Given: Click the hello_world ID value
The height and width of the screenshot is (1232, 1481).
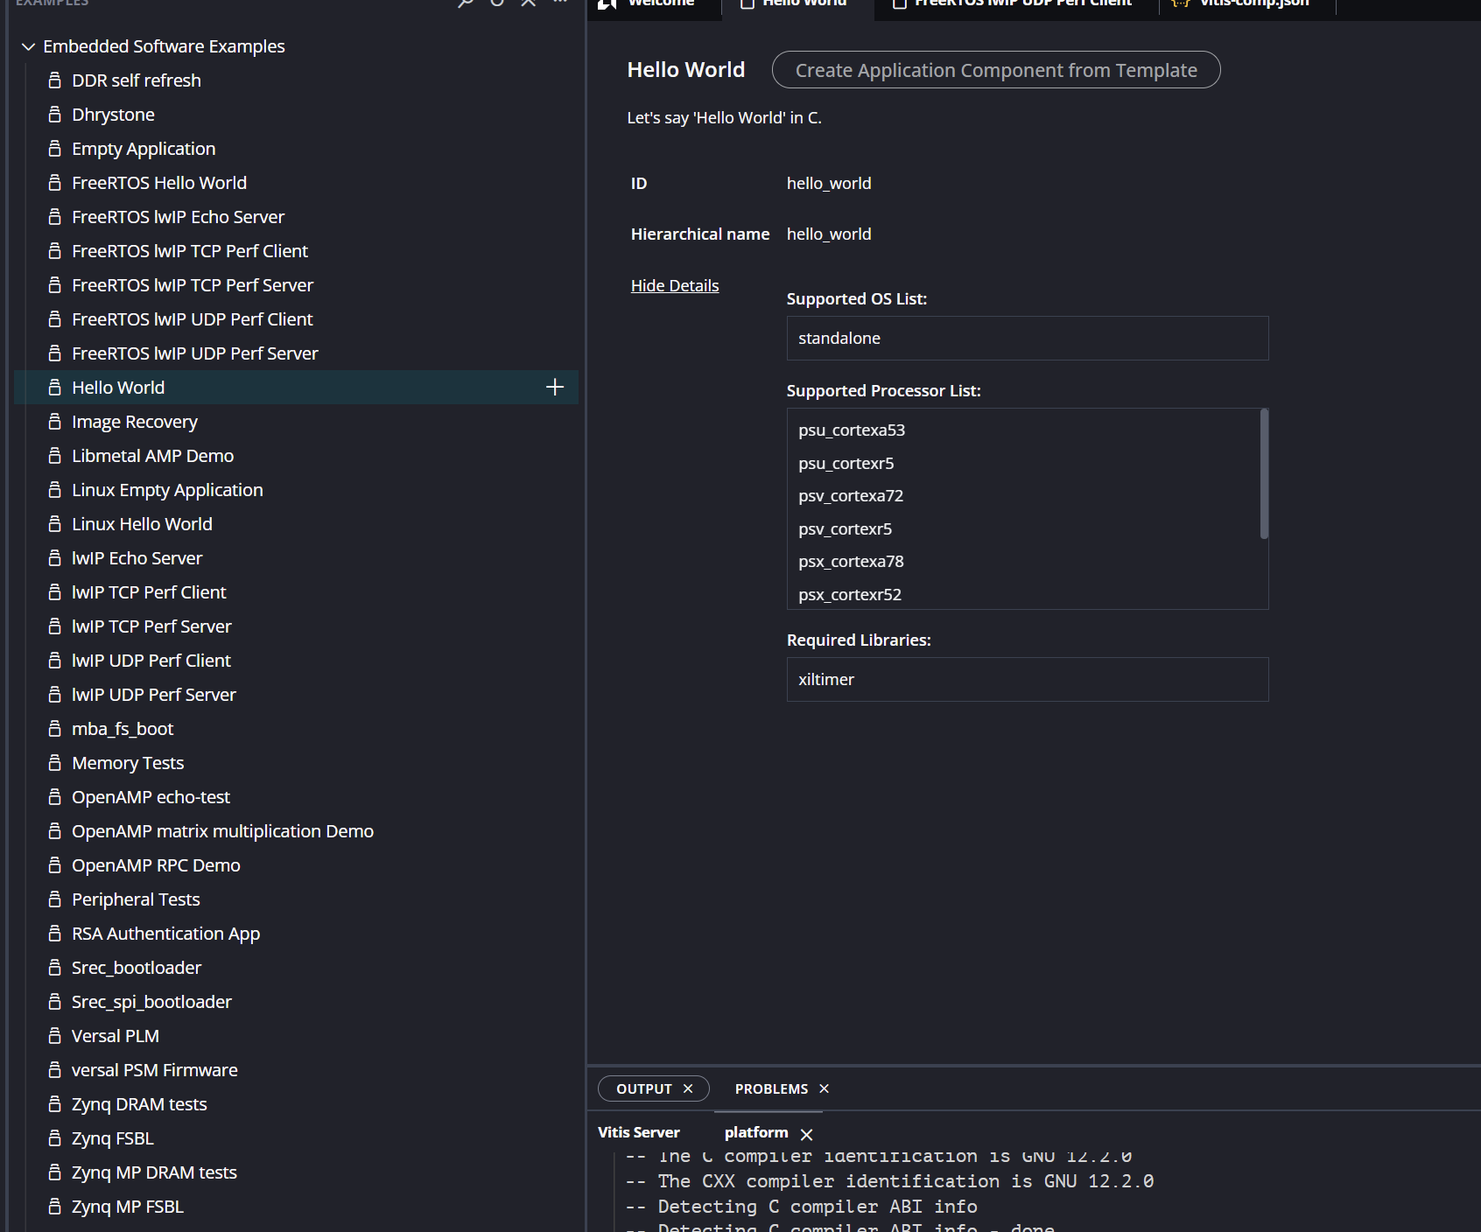Looking at the screenshot, I should click(x=829, y=183).
